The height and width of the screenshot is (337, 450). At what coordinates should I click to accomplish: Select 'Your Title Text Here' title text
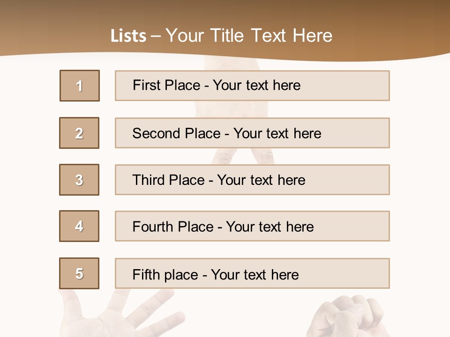click(x=249, y=36)
